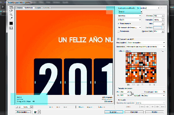Click the map colors to transparent icon
Viewport: 174px width, 115px height.
click(x=133, y=85)
